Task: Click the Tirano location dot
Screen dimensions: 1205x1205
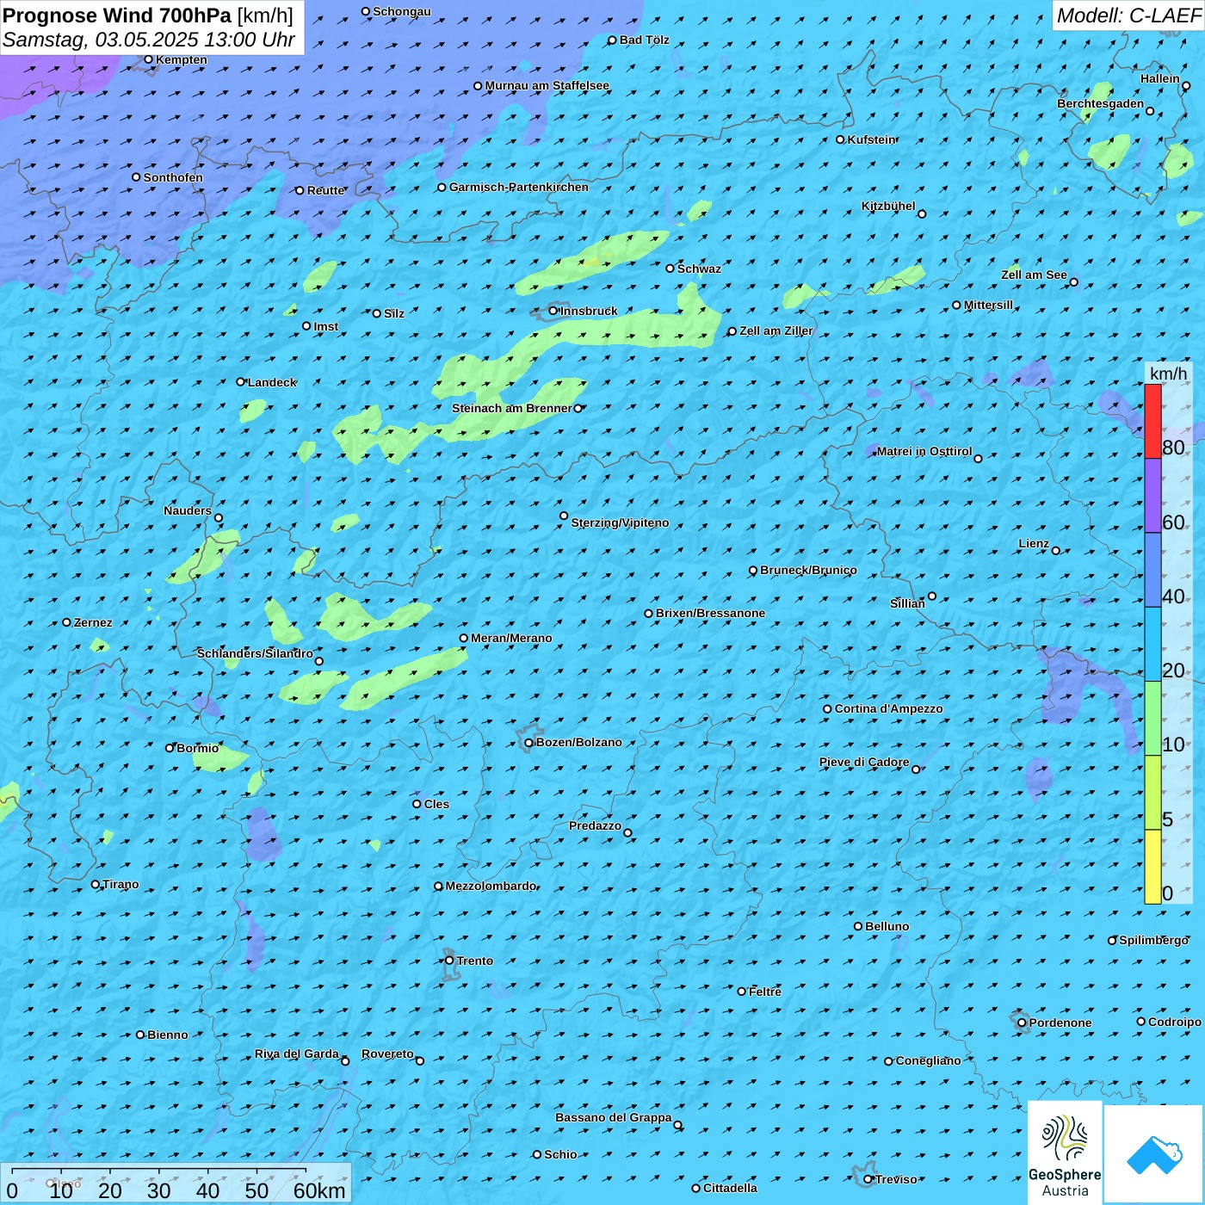Action: point(96,884)
